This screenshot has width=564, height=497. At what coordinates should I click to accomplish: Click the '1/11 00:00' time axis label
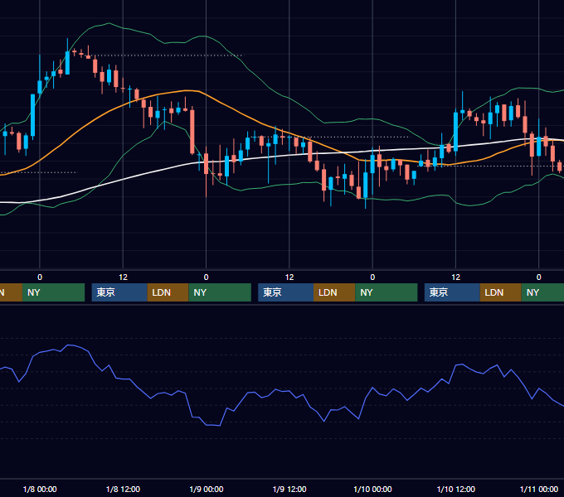(539, 489)
